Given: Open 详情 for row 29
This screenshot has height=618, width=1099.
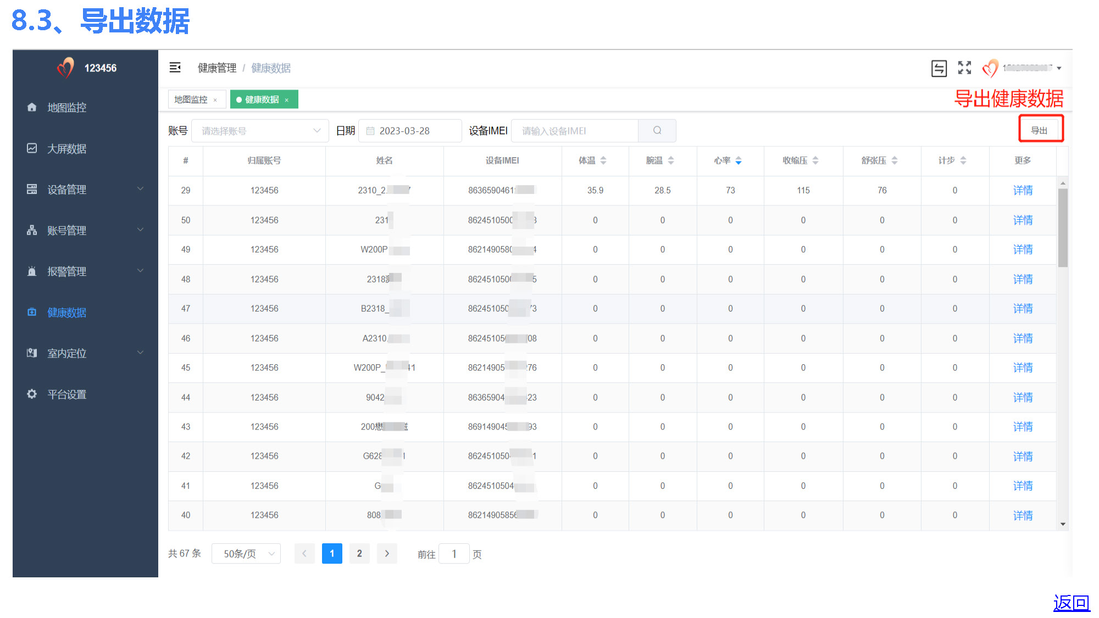Looking at the screenshot, I should [x=1023, y=190].
